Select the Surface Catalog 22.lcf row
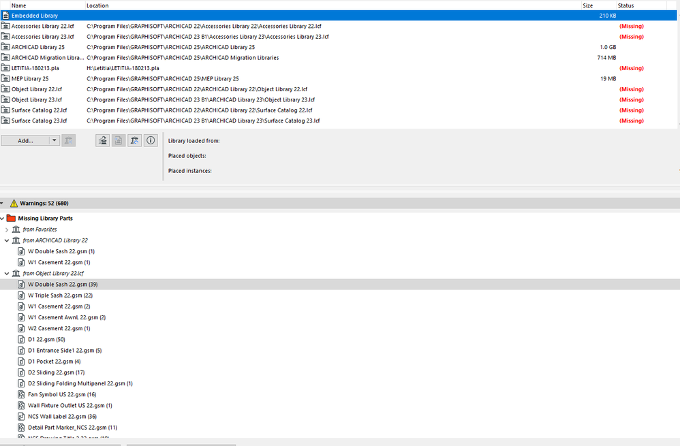The height and width of the screenshot is (446, 680). pos(338,110)
